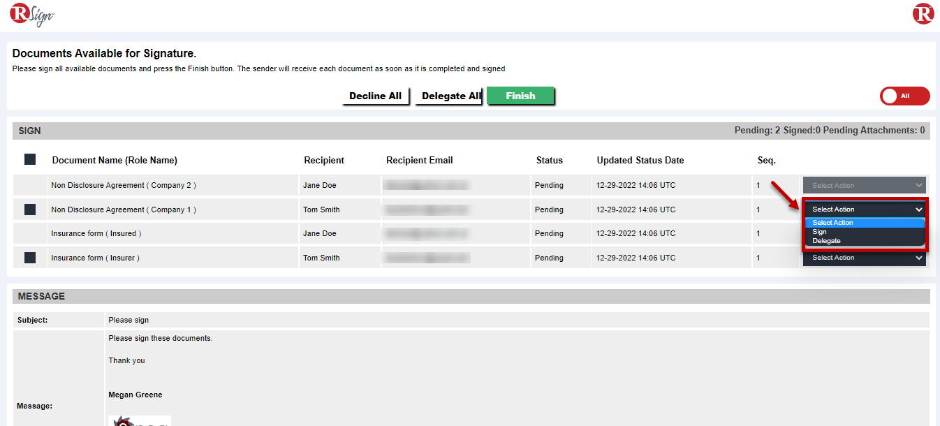Choose Sign from the action dropdown list
Image resolution: width=940 pixels, height=426 pixels.
click(820, 232)
